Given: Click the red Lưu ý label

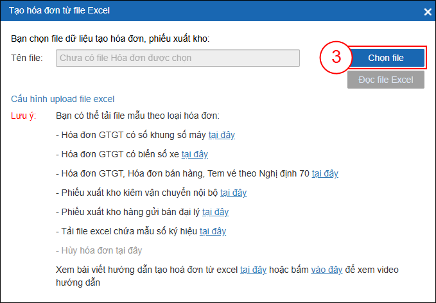Looking at the screenshot, I should point(24,116).
